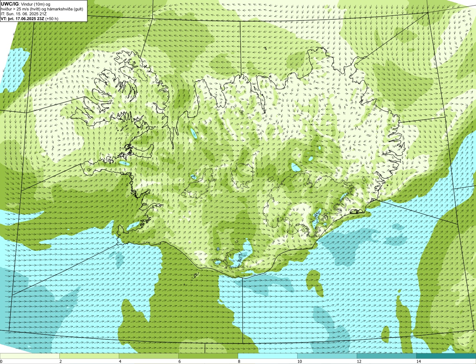Click the legend scale label "12"
This screenshot has height=364, width=476.
point(359,361)
